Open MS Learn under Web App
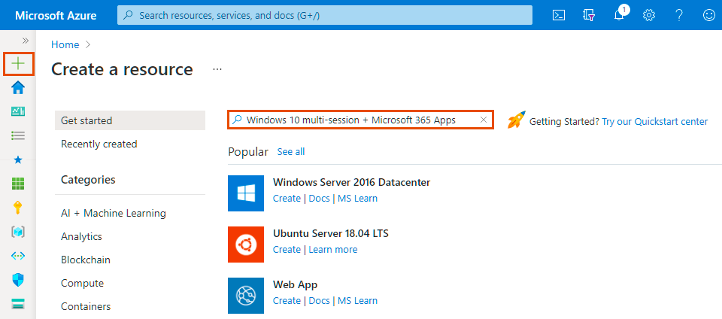722x319 pixels. tap(358, 301)
